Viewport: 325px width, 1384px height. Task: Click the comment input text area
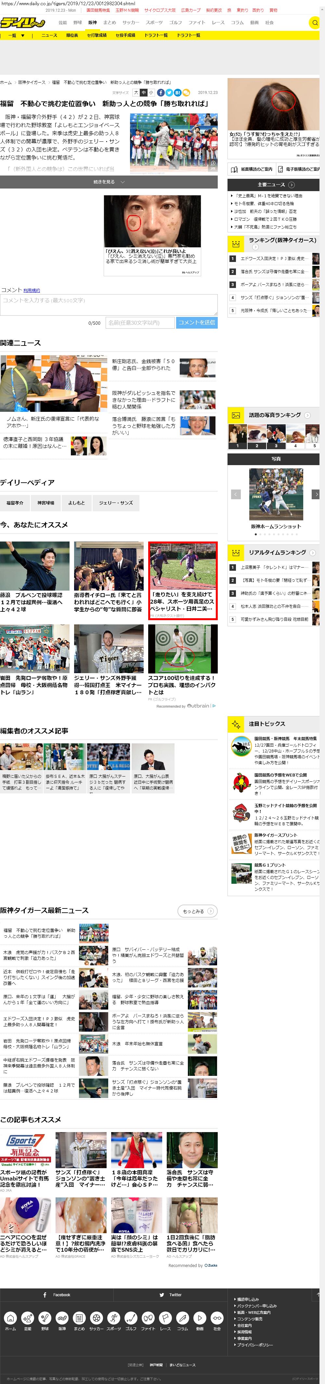[109, 304]
